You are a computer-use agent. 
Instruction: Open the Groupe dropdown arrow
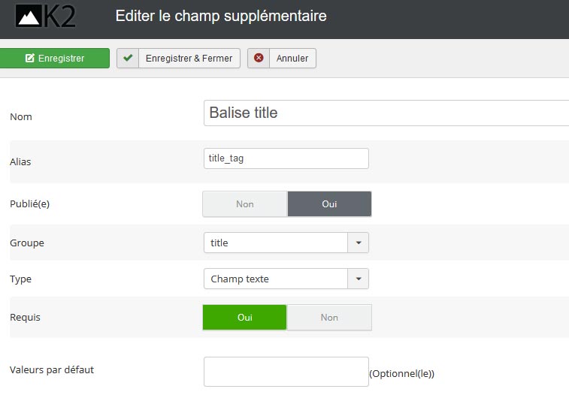coord(359,243)
